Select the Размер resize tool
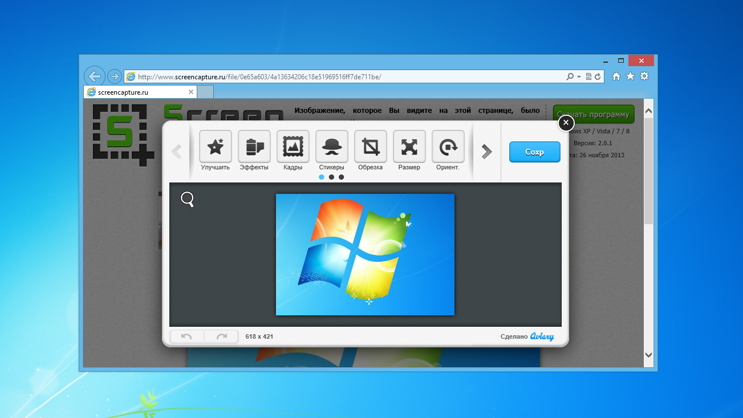Image resolution: width=743 pixels, height=418 pixels. point(409,151)
